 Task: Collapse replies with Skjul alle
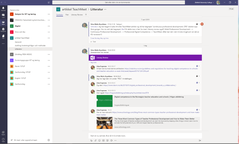[x=93, y=62]
